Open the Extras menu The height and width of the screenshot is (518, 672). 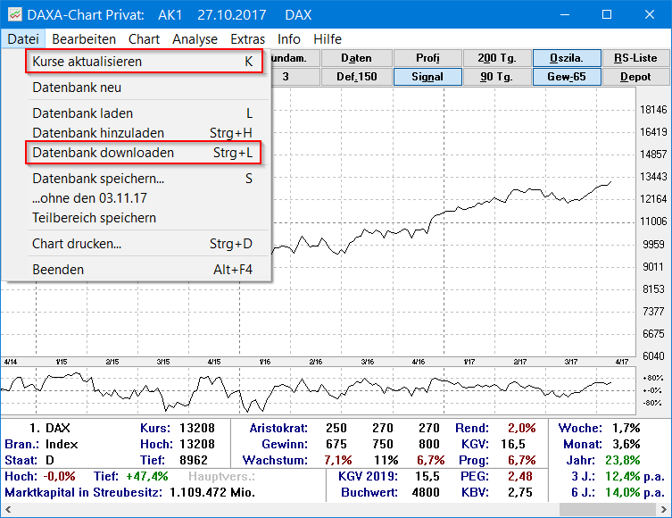coord(247,39)
